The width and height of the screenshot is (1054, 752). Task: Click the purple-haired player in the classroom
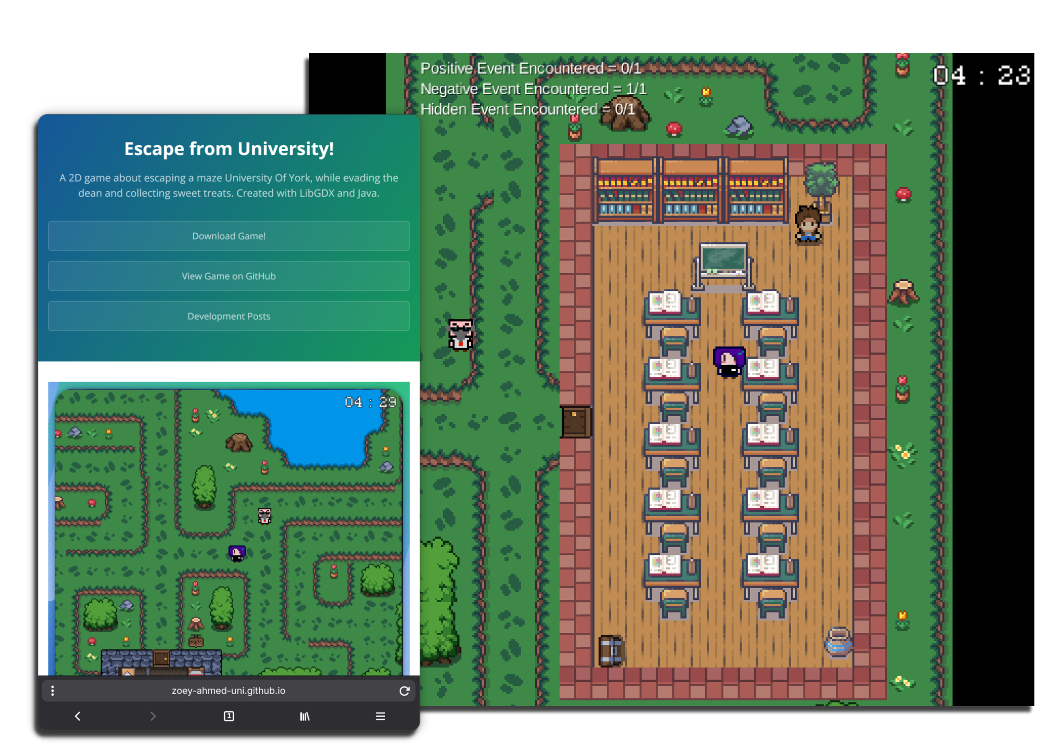click(729, 362)
